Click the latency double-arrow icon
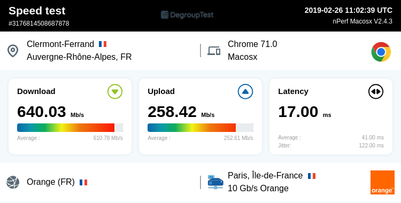The height and width of the screenshot is (203, 401). click(376, 91)
